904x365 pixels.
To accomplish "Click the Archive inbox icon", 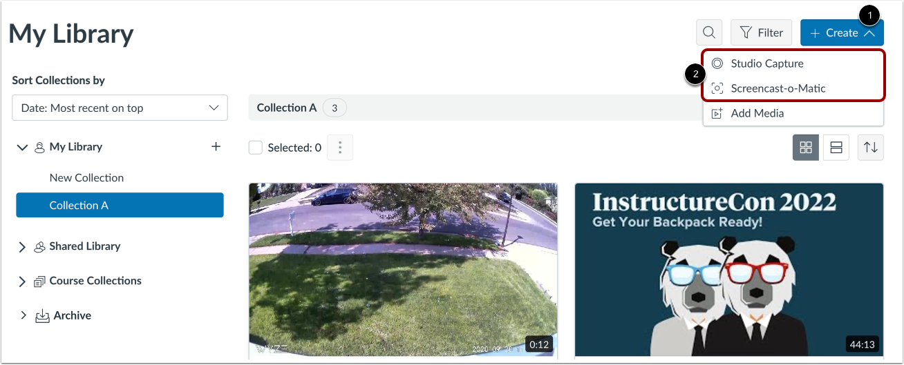I will coord(42,316).
